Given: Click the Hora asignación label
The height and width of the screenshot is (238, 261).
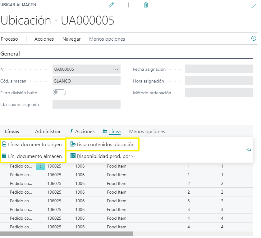Looking at the screenshot, I should coord(149,81).
